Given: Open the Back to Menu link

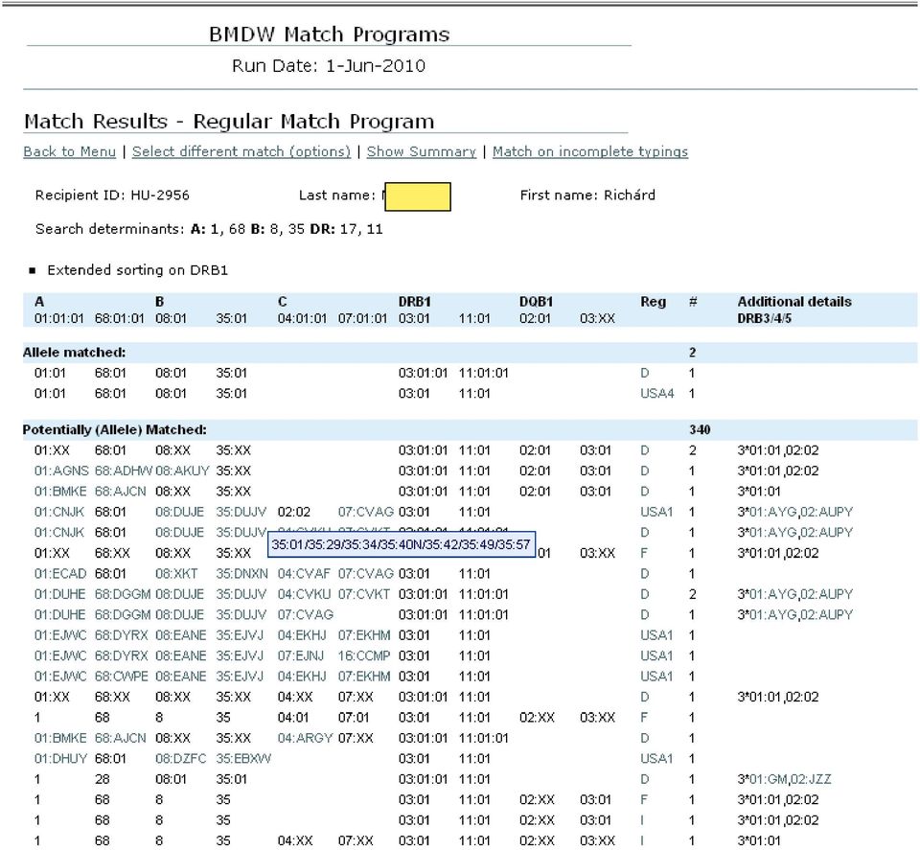Looking at the screenshot, I should 69,151.
